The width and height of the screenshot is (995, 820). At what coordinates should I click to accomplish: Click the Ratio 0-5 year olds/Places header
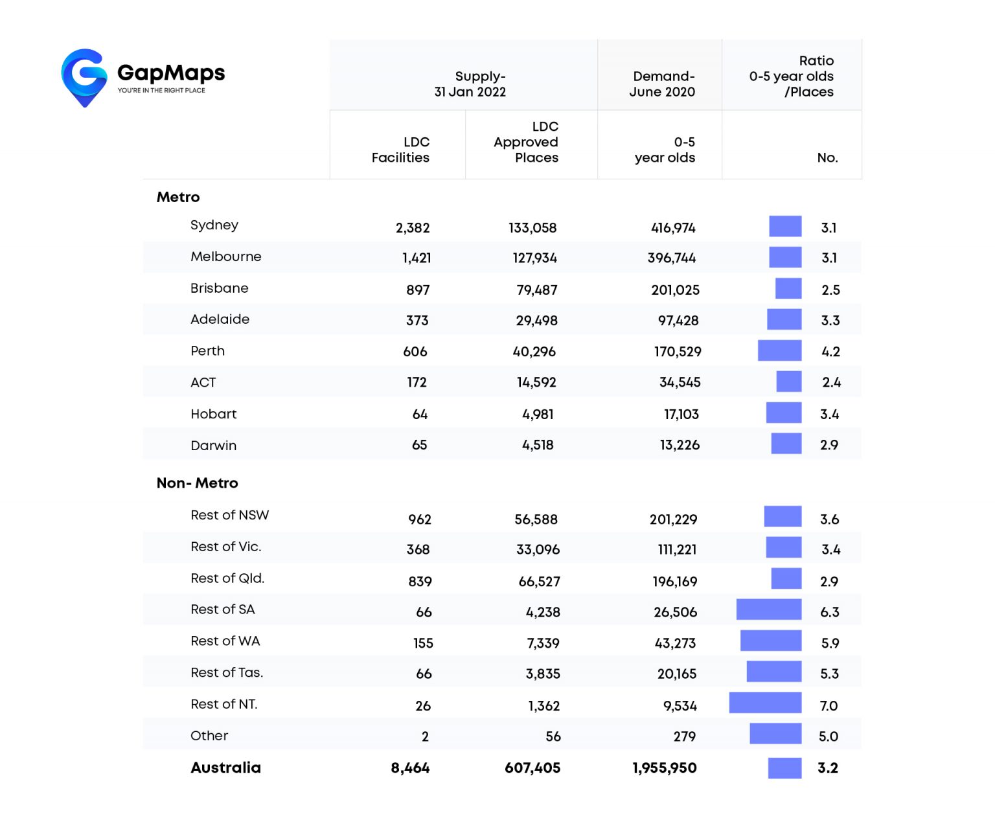click(792, 76)
